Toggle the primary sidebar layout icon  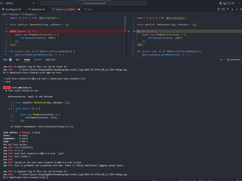point(222,3)
